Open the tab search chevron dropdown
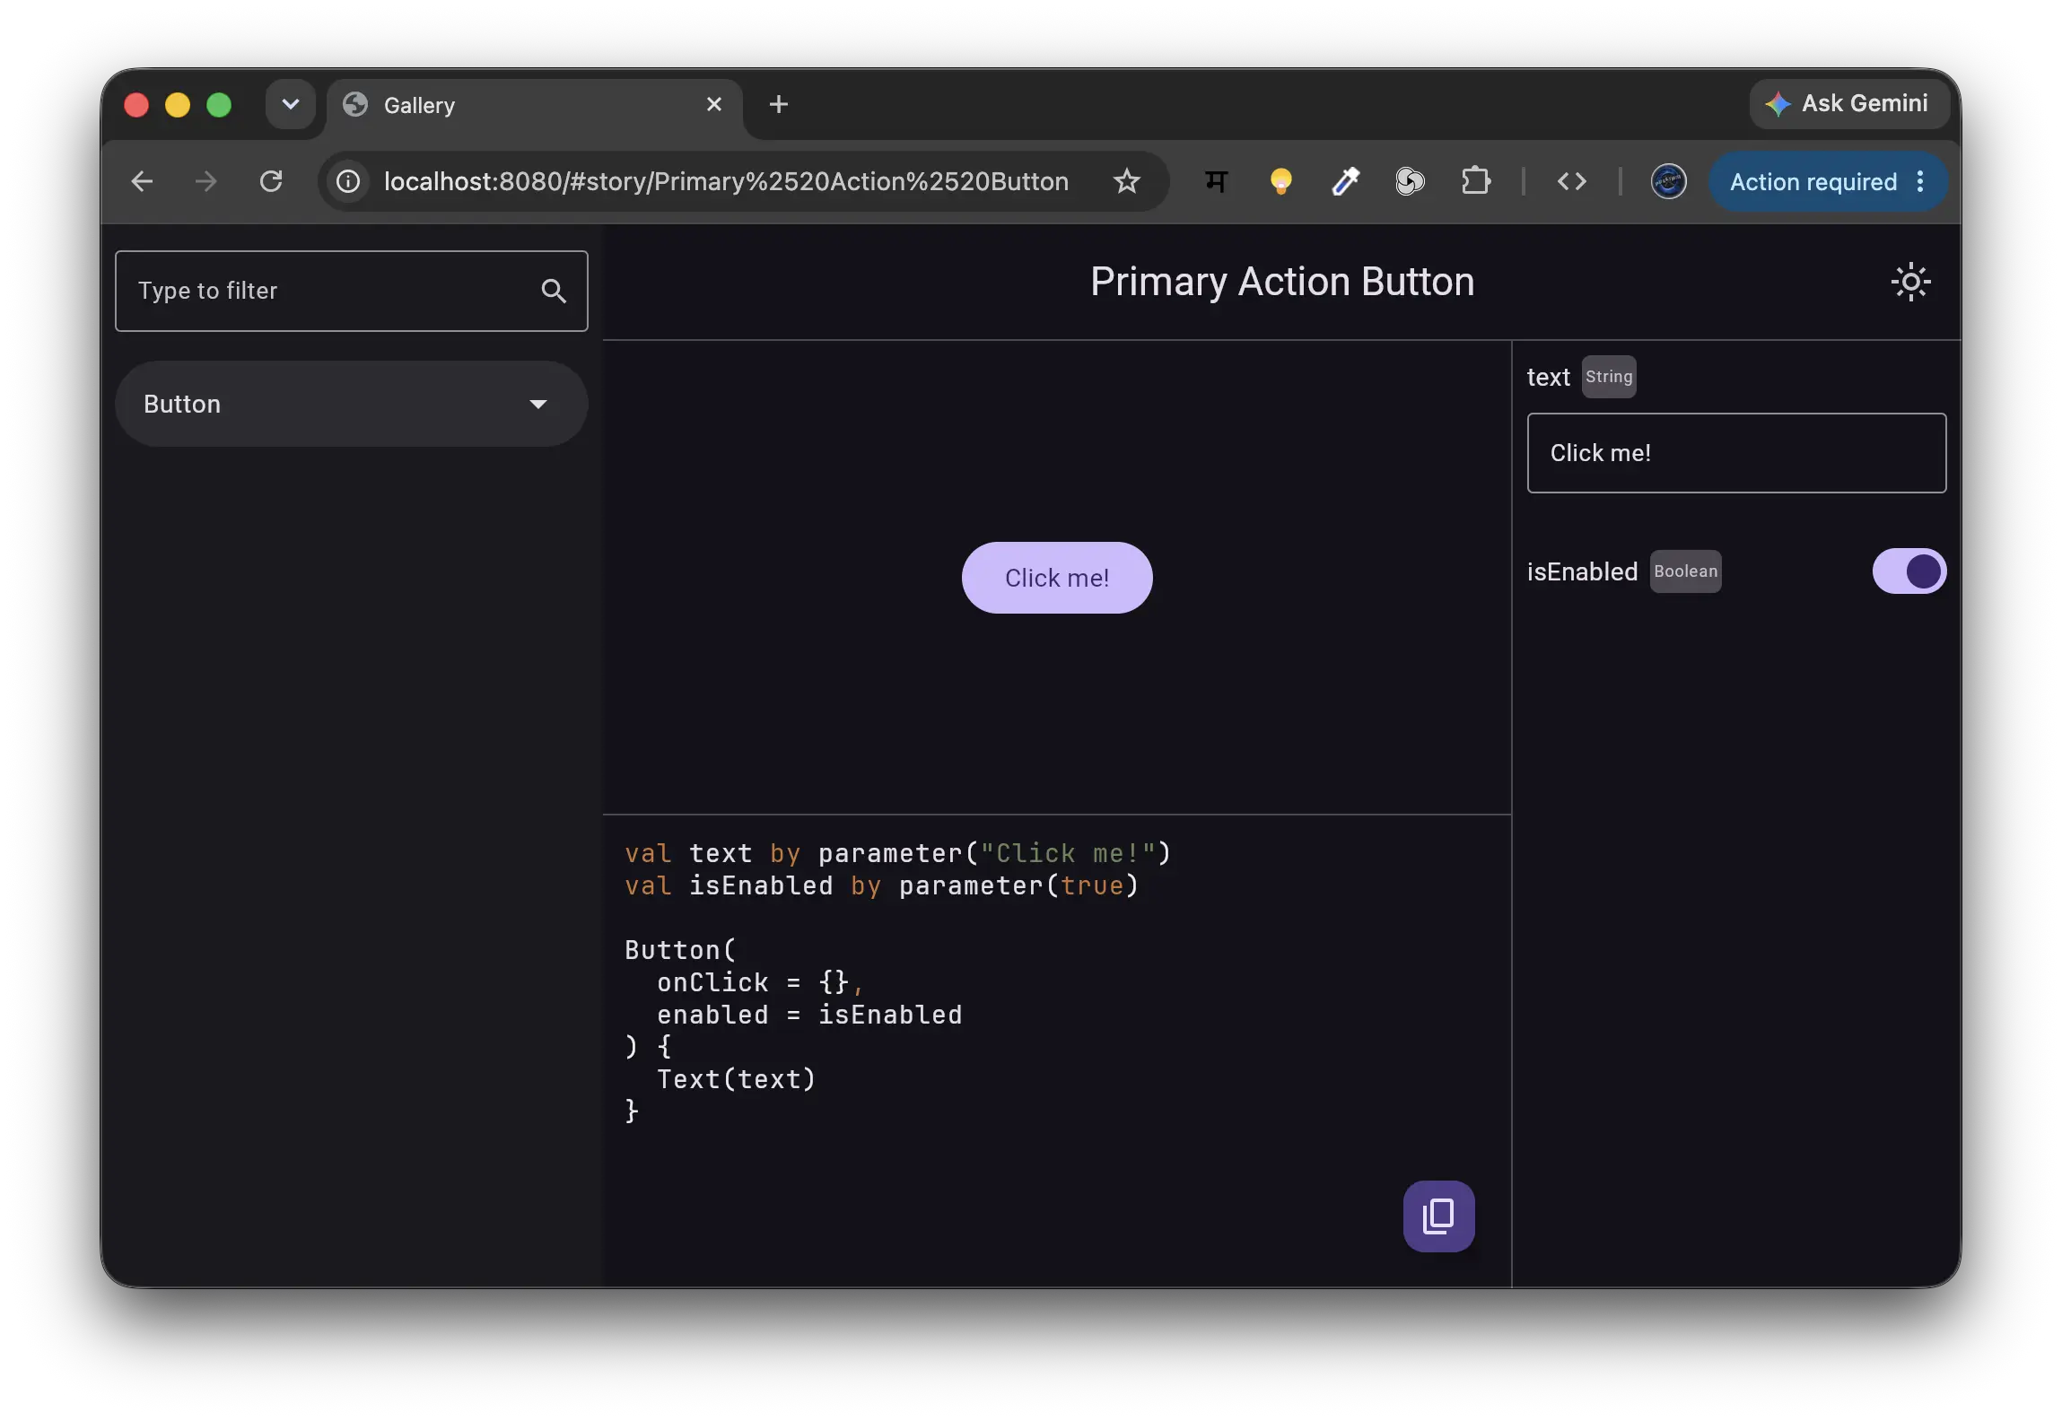Screen dimensions: 2062x1421 [x=290, y=104]
